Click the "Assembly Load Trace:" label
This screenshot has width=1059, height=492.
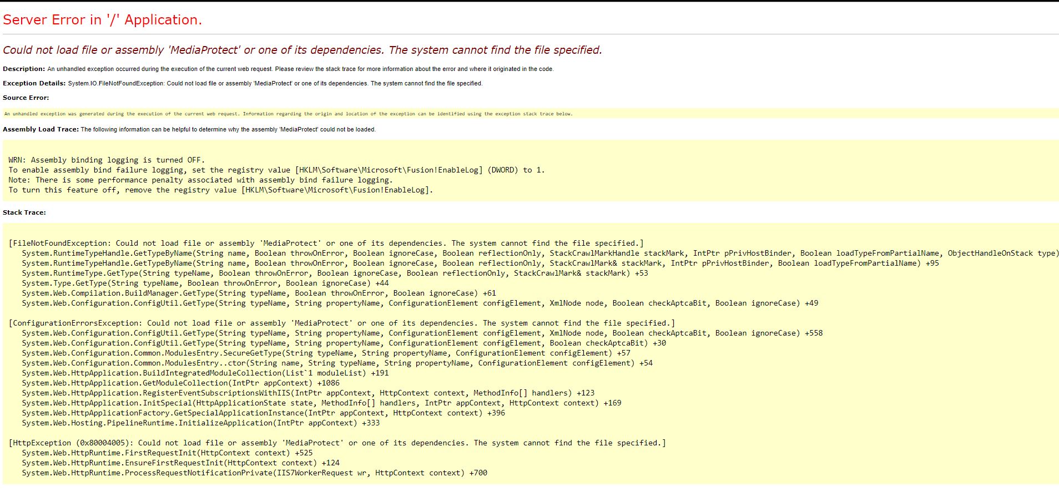[x=41, y=129]
